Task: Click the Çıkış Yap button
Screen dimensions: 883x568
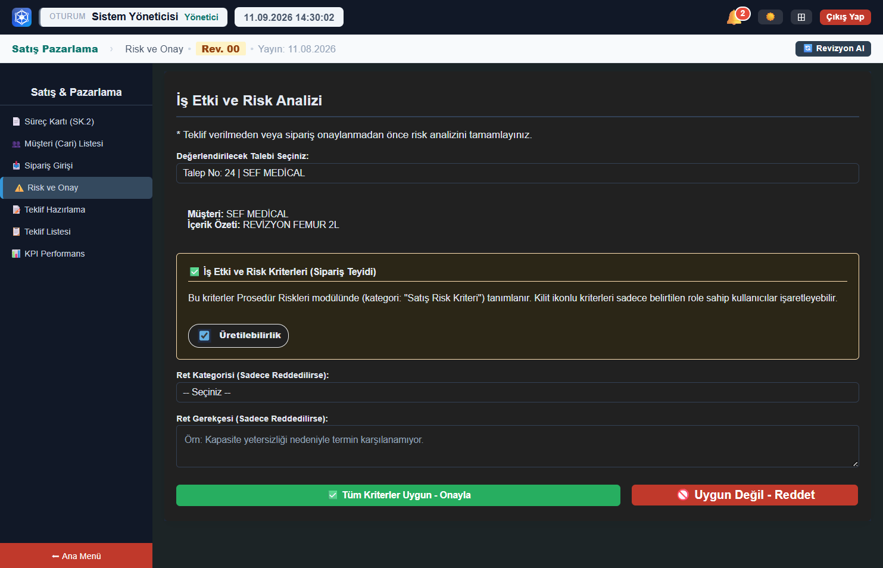Action: coord(845,17)
